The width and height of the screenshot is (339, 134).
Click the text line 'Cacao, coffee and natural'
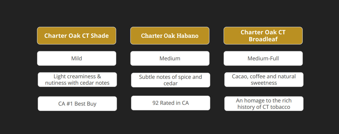[x=264, y=76]
